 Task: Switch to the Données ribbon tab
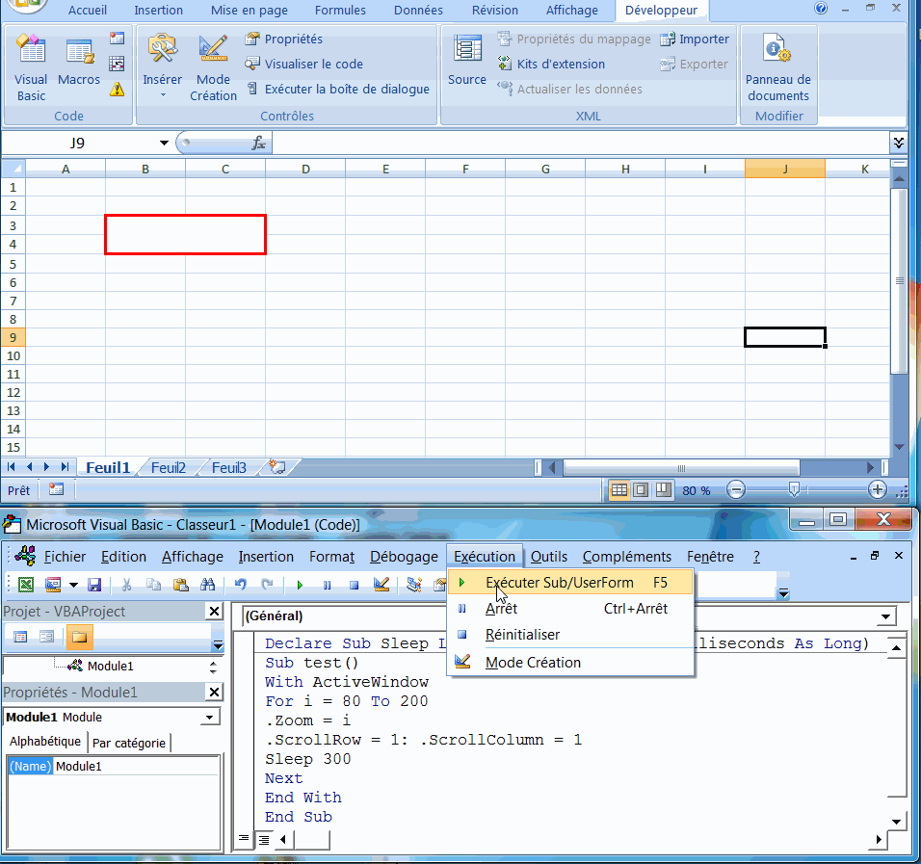coord(418,10)
